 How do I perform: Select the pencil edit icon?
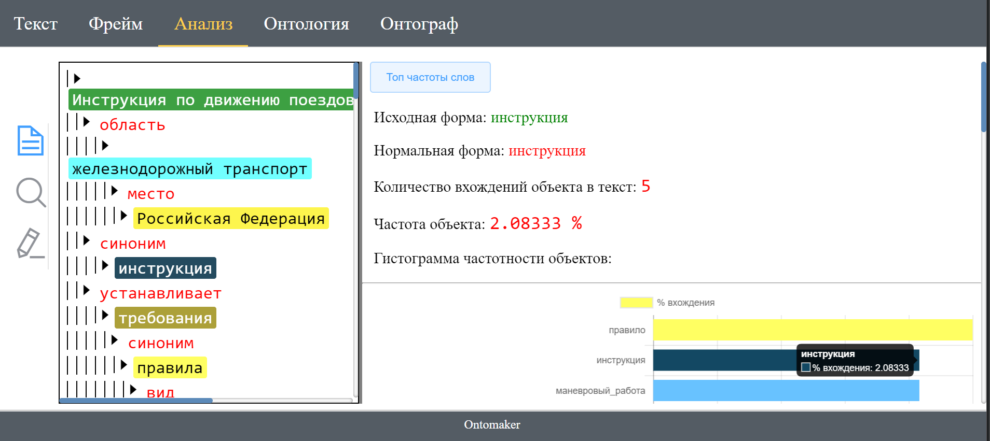[31, 243]
